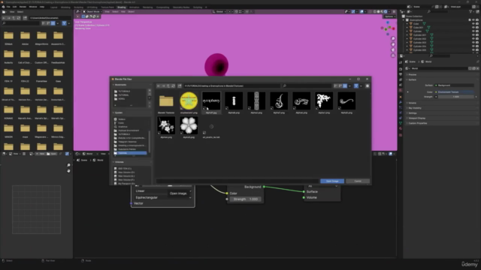Hide Cylinder.003 with its eye icon
Image resolution: width=481 pixels, height=270 pixels.
473,43
